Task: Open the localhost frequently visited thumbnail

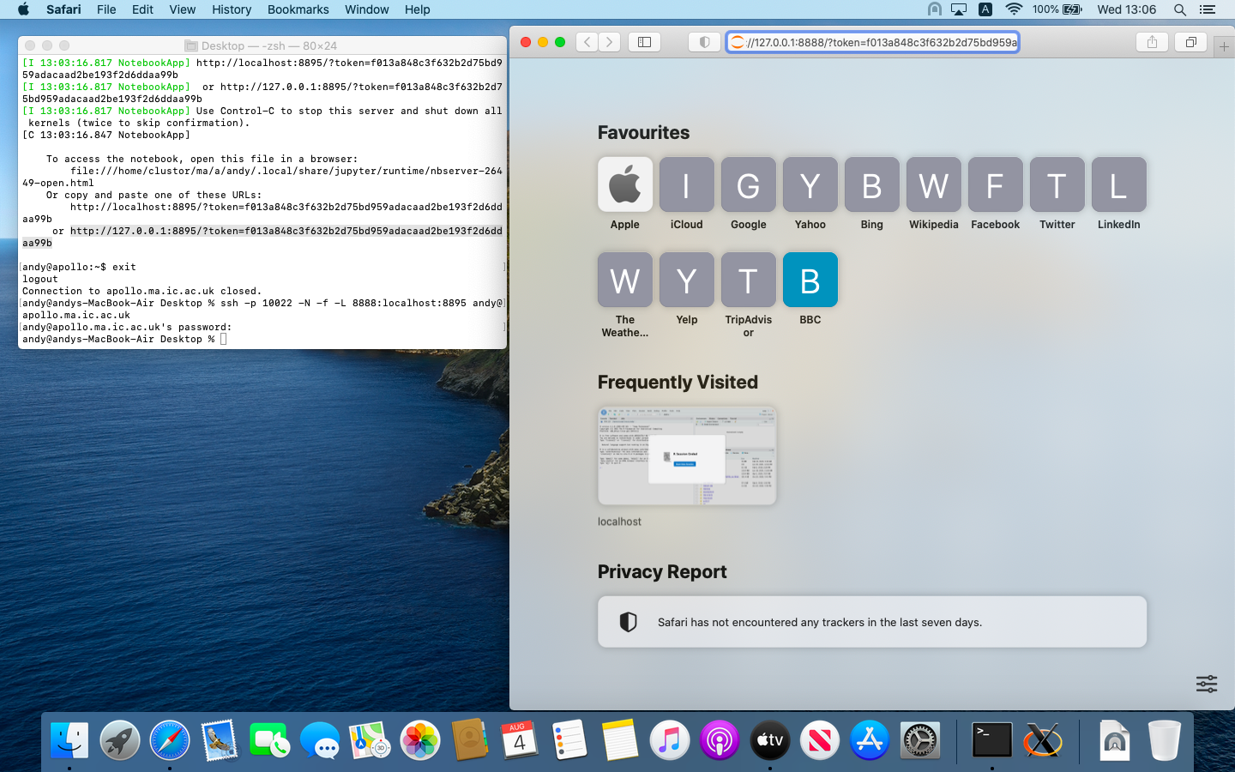Action: tap(687, 456)
